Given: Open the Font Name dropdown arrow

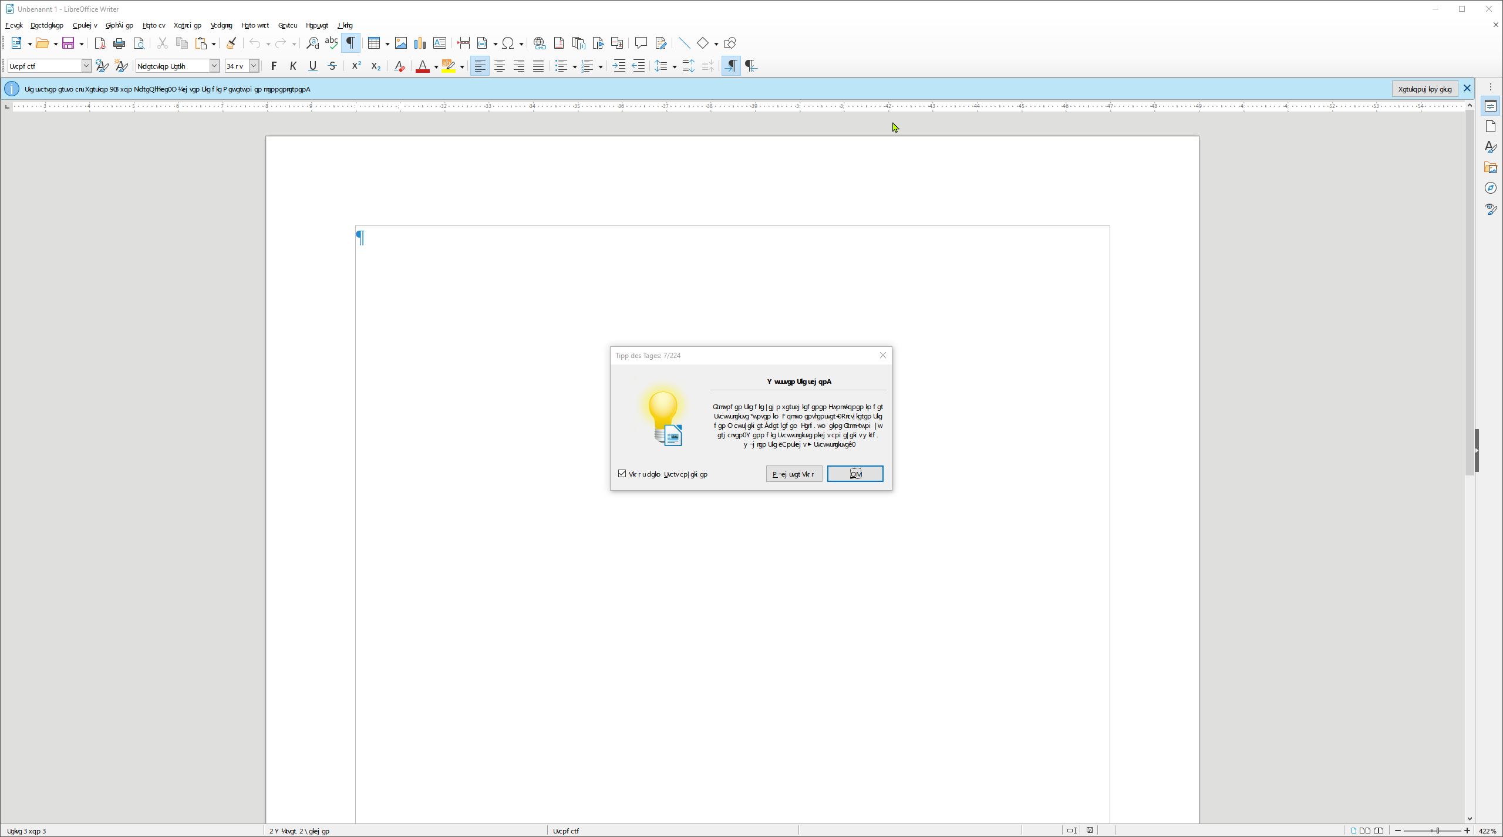Looking at the screenshot, I should (x=214, y=66).
